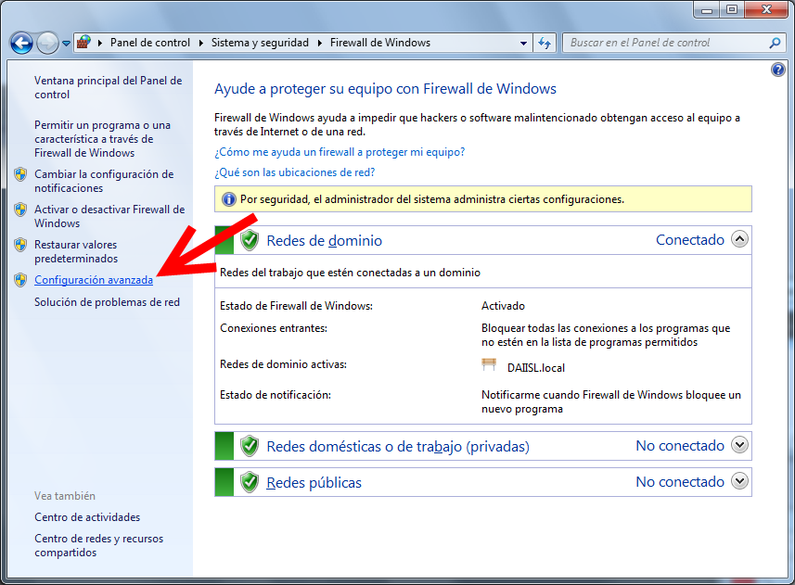Click 'Redes domésticas o de trabajo (privadas)' heading
Image resolution: width=795 pixels, height=585 pixels.
(398, 447)
